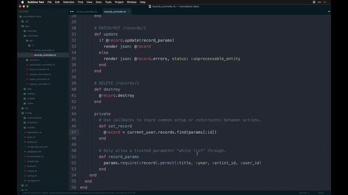
Task: Click the jobs folder icon
Action: coord(25,89)
